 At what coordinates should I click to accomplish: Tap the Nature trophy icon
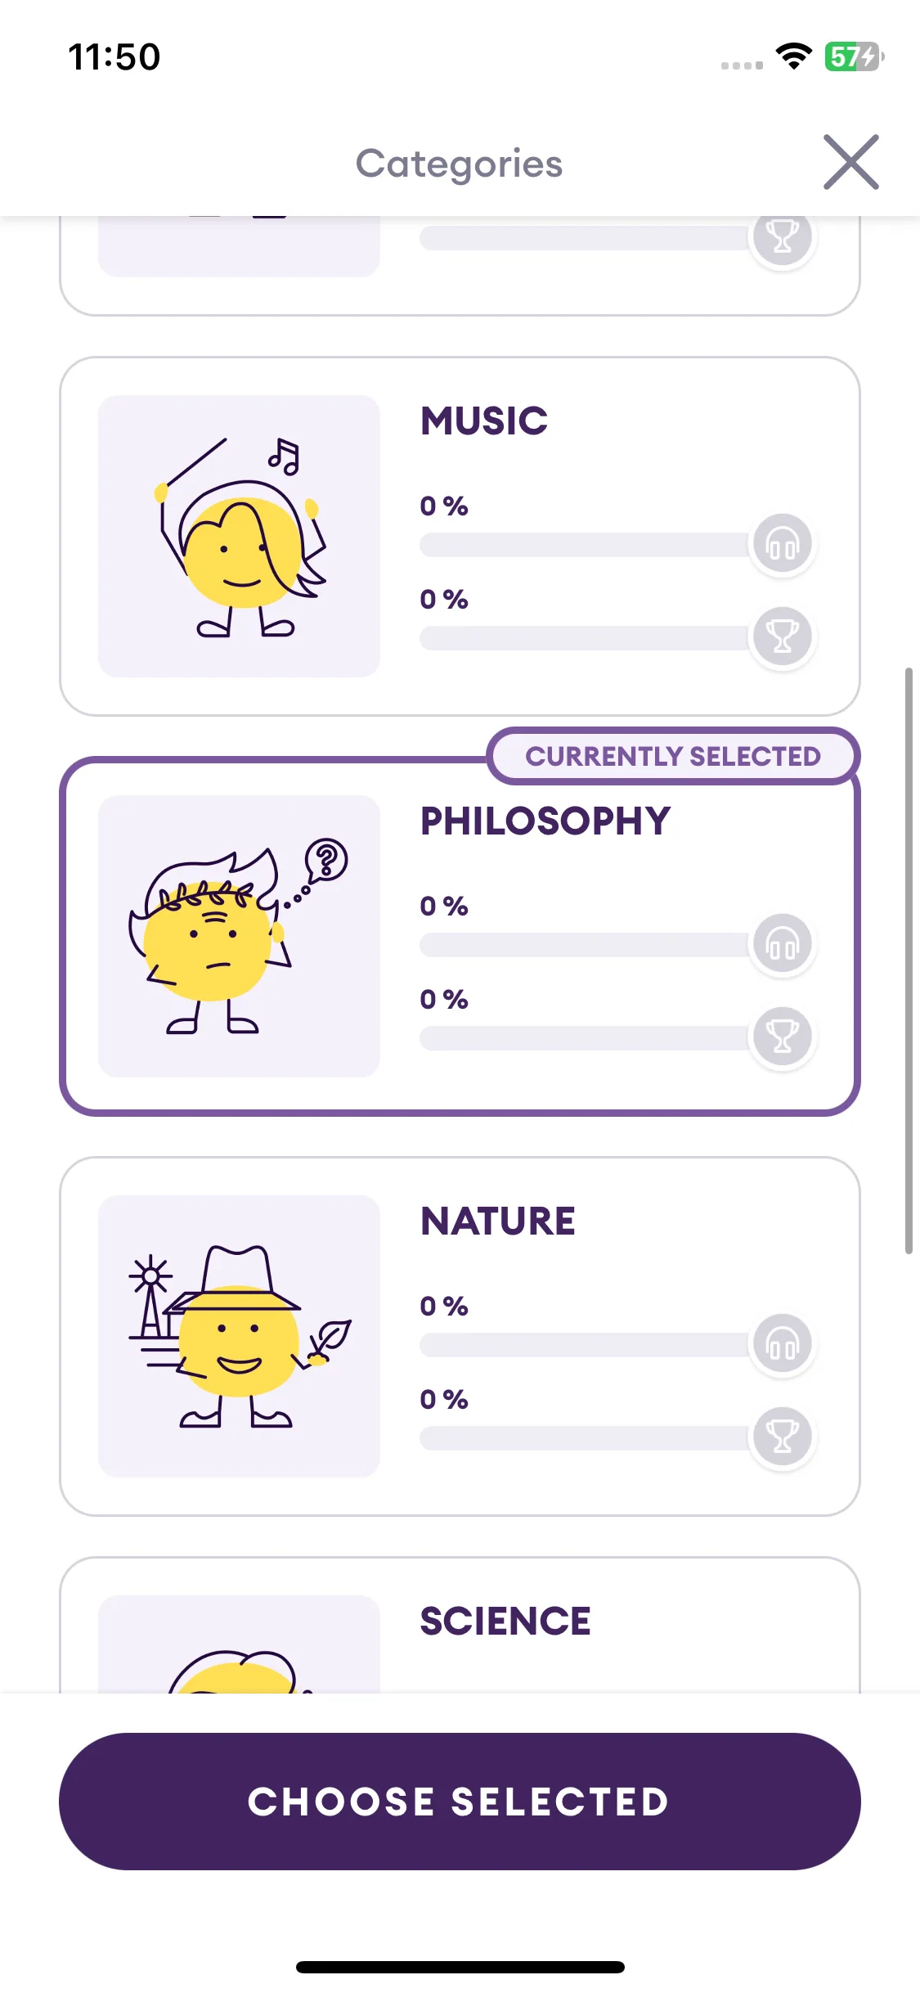click(782, 1437)
